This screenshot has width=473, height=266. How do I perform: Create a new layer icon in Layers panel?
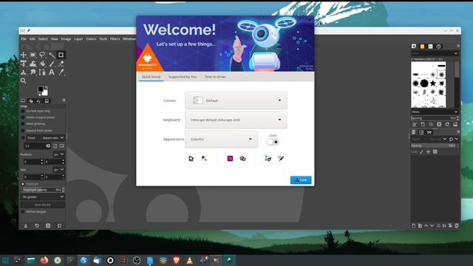coord(414,225)
